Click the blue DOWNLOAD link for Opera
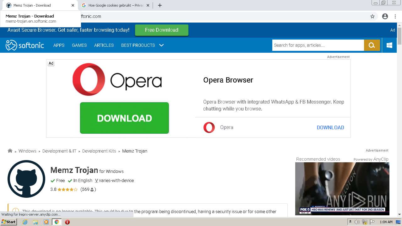Image resolution: width=402 pixels, height=226 pixels. pyautogui.click(x=330, y=127)
